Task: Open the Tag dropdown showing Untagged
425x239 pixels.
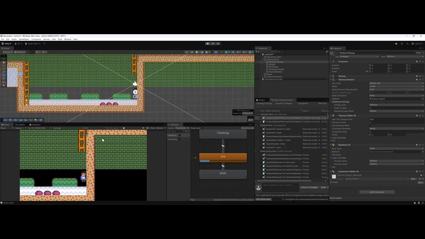Action: click(359, 56)
